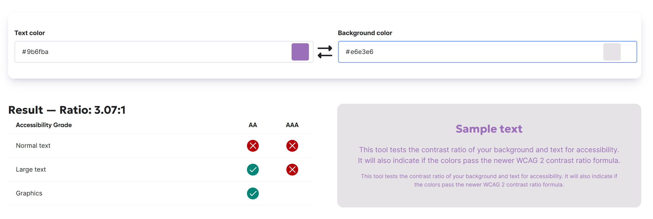Click the Normal text AA fail icon
The height and width of the screenshot is (219, 653).
point(253,146)
